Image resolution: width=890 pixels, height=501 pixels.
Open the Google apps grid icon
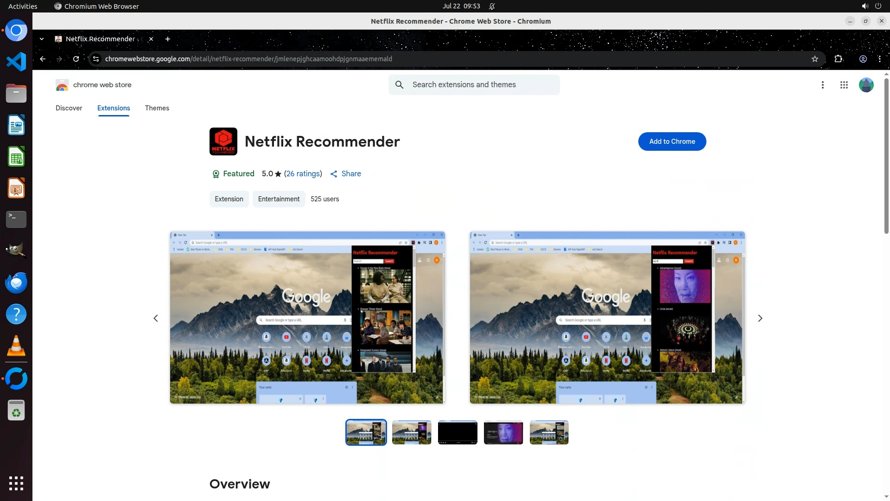tap(844, 85)
